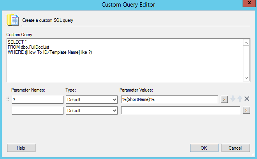Open Help for the query editor
The image size is (257, 159).
pyautogui.click(x=21, y=148)
